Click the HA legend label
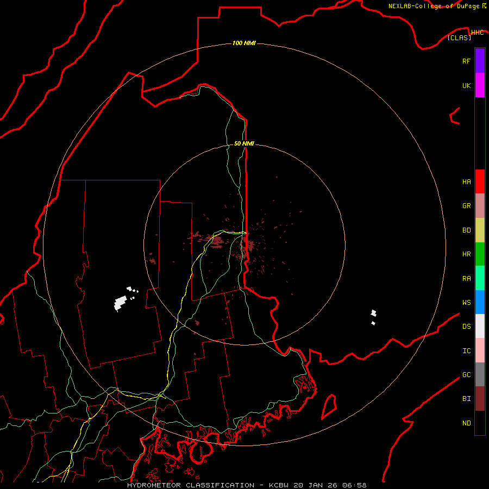Viewport: 489px width, 489px height. point(466,181)
